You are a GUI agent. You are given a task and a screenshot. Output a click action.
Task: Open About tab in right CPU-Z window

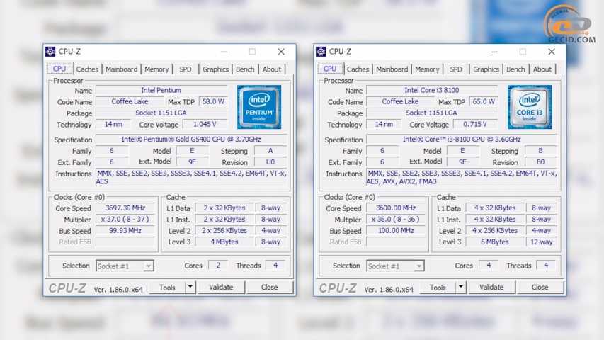pos(542,69)
